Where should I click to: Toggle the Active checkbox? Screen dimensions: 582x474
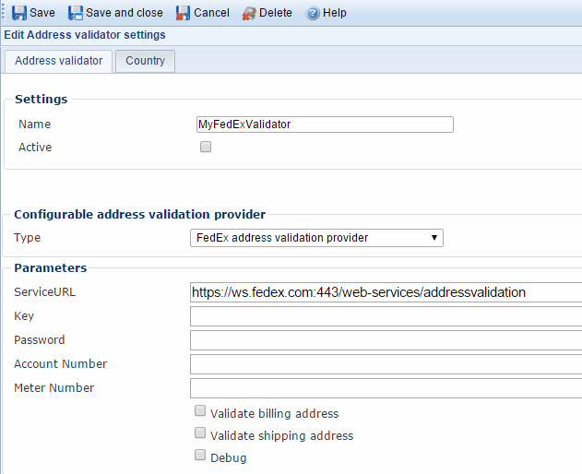coord(206,147)
